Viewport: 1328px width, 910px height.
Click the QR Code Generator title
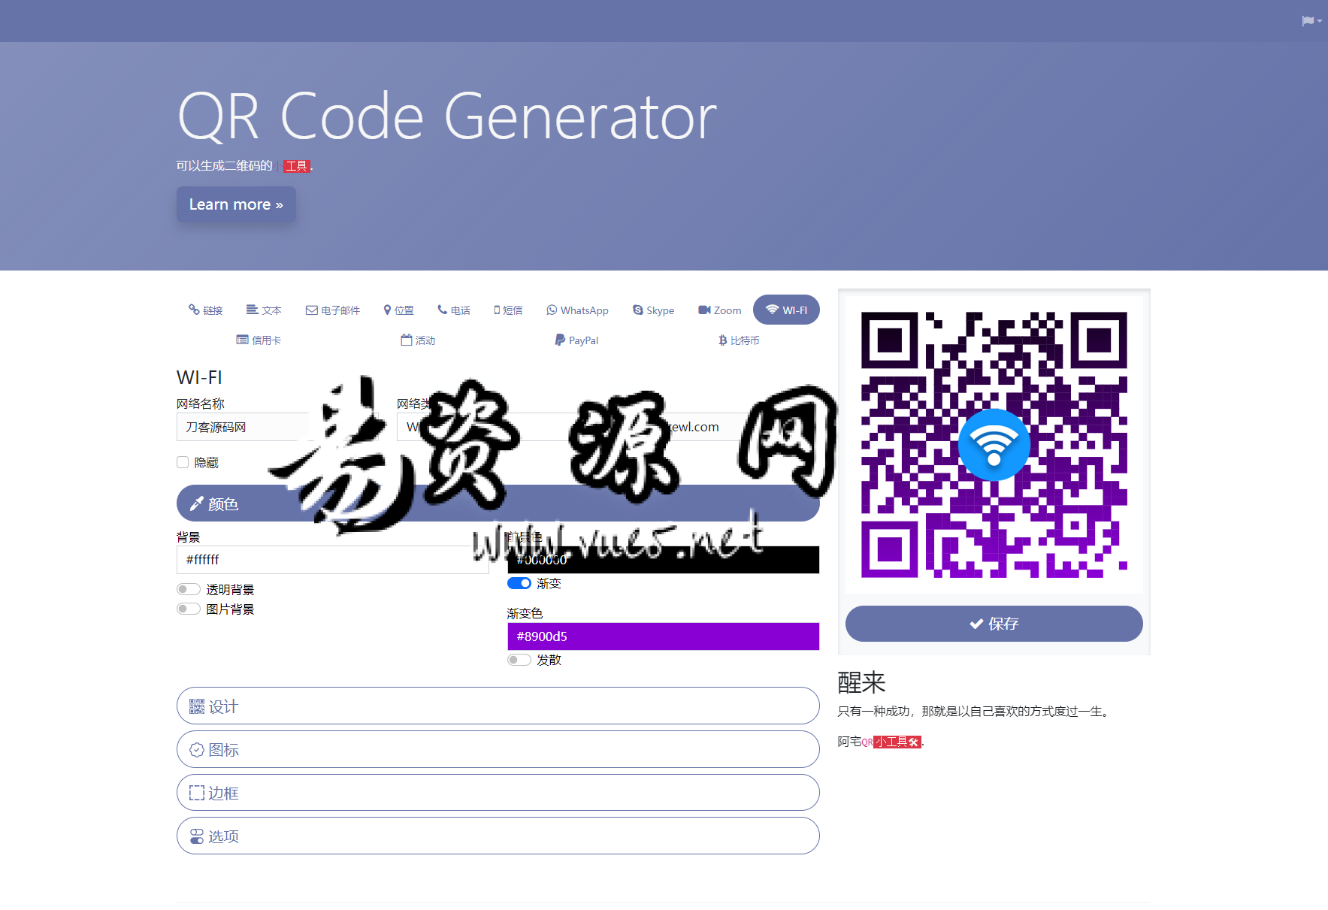click(447, 116)
